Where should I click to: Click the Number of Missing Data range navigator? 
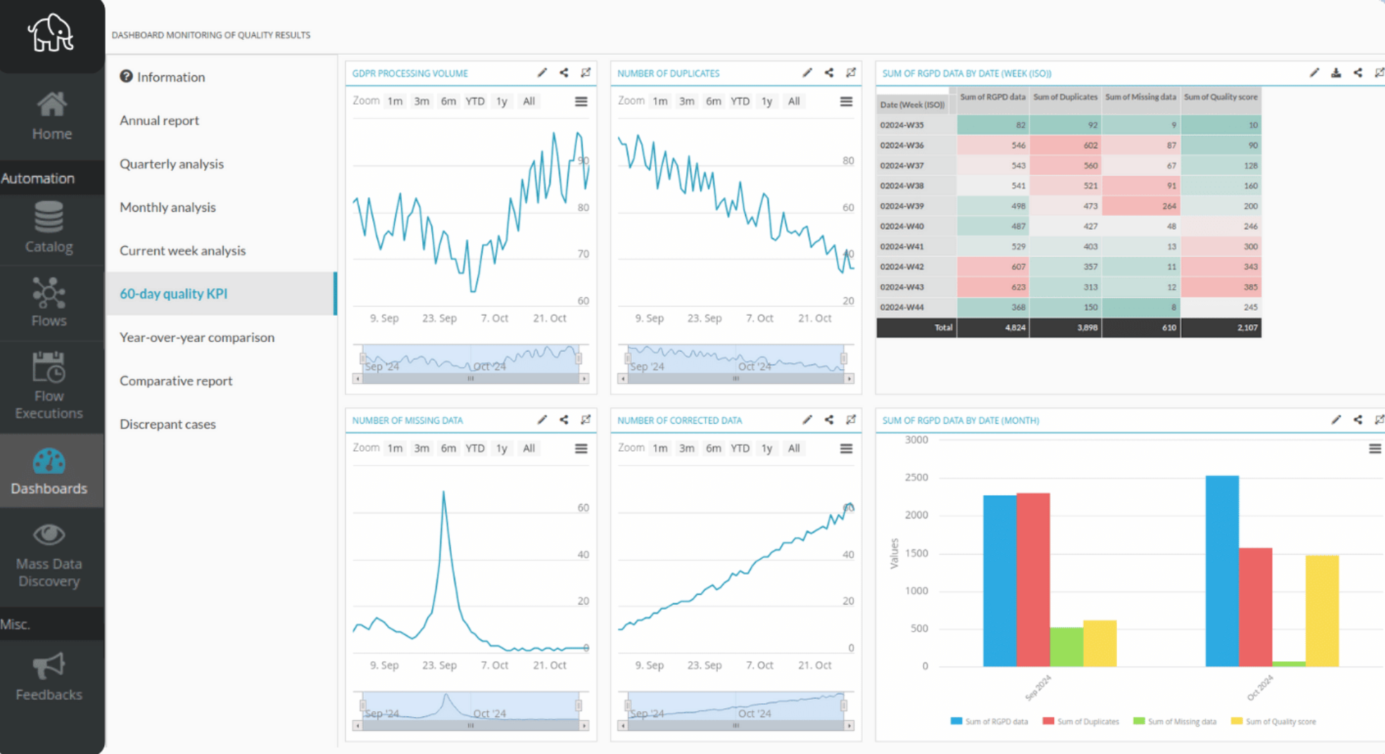coord(470,705)
